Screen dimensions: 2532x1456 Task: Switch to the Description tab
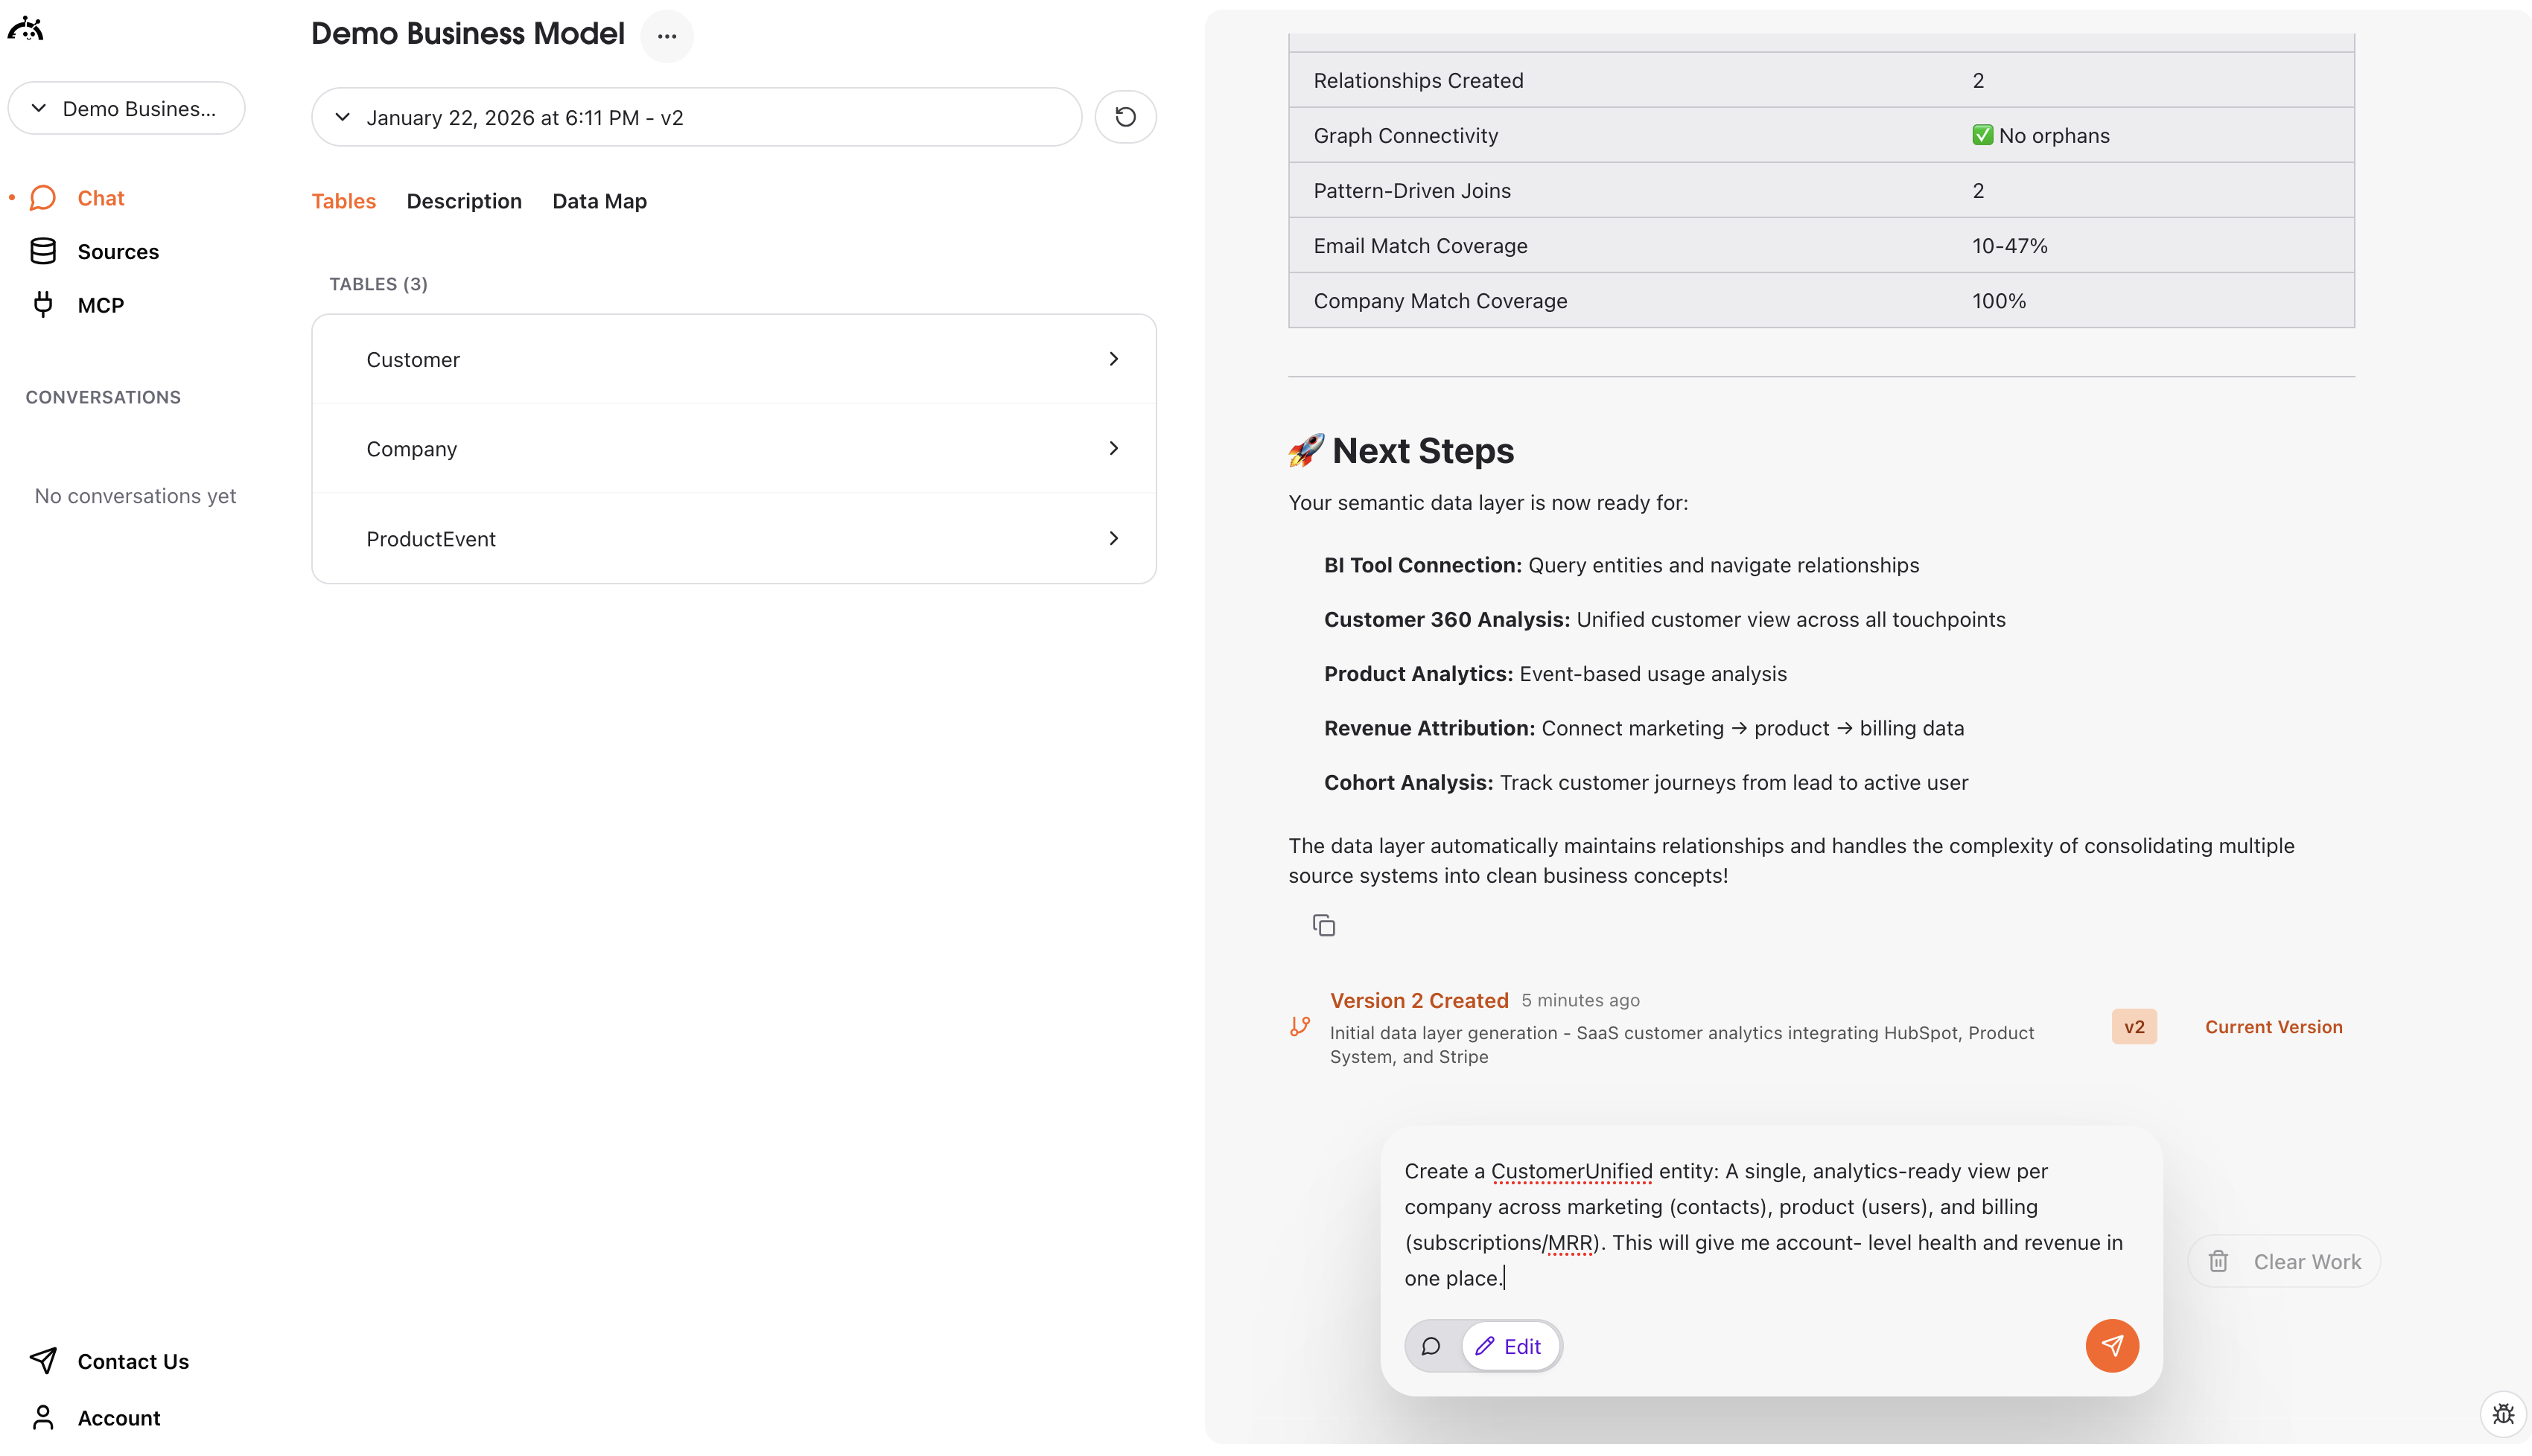(463, 201)
